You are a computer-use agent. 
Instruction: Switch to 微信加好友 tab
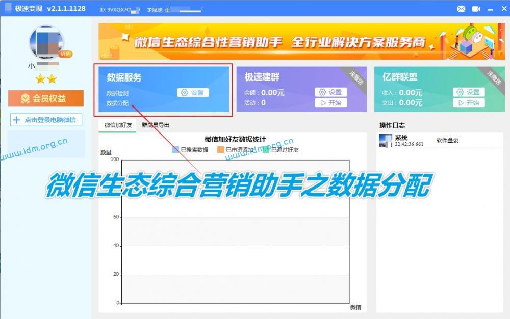118,125
